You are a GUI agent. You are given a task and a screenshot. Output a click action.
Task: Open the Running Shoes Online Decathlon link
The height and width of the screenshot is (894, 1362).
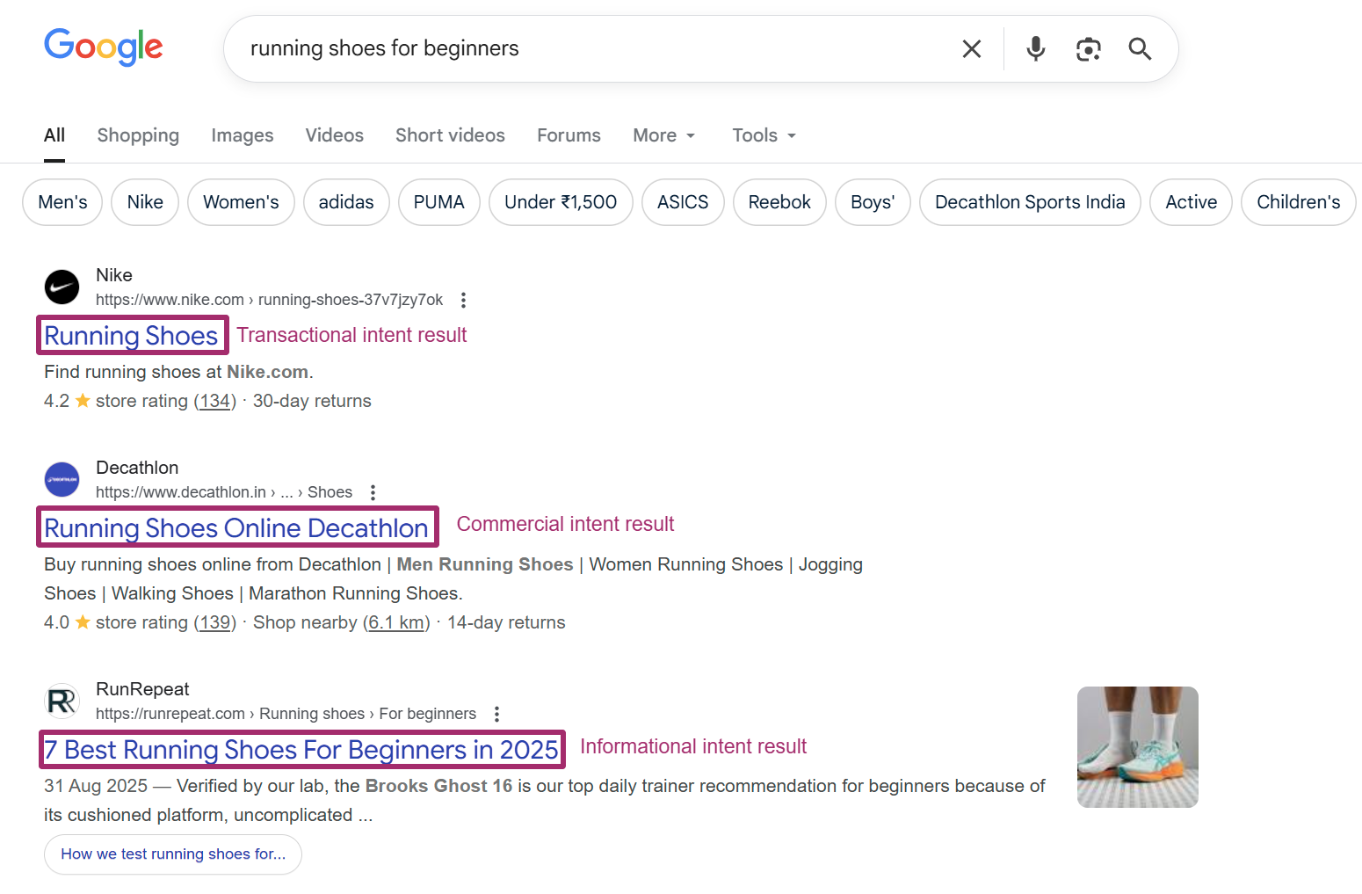point(236,528)
